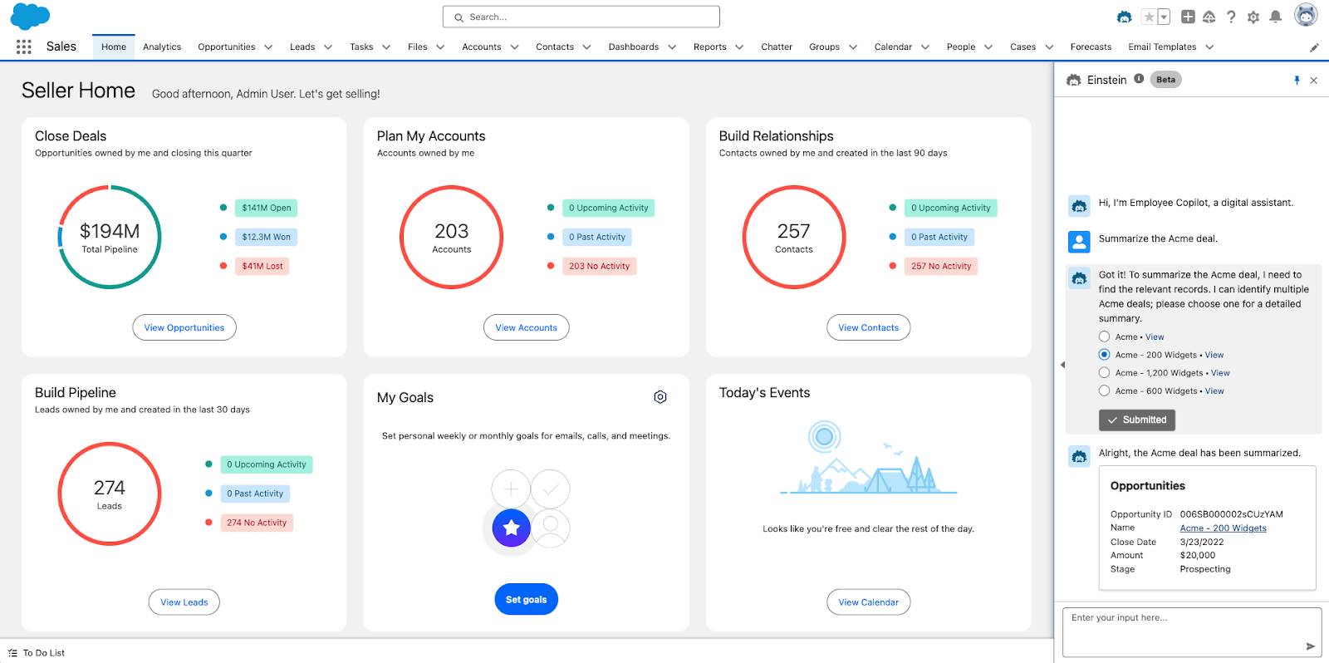The width and height of the screenshot is (1329, 663).
Task: Click the '274 No Activity' leads tag
Action: [257, 523]
